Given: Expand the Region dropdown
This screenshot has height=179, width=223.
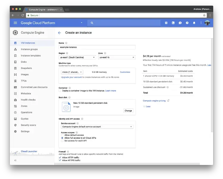Looking at the screenshot, I should (77, 57).
